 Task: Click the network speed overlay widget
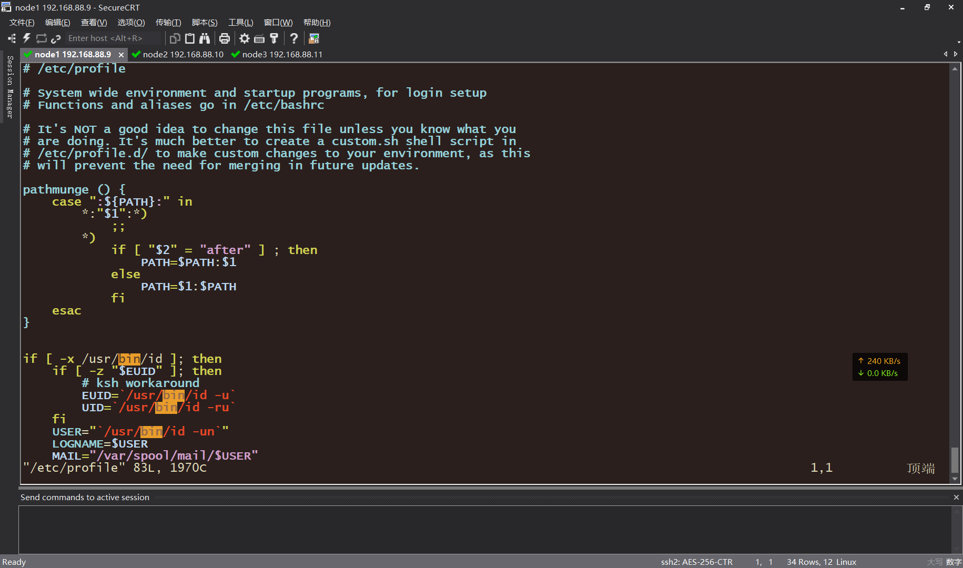880,367
